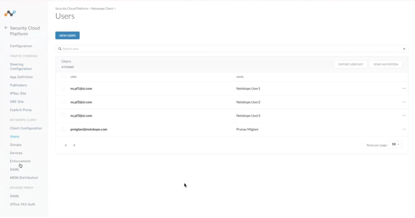Open SAML under Reverse Proxy

(x=15, y=196)
